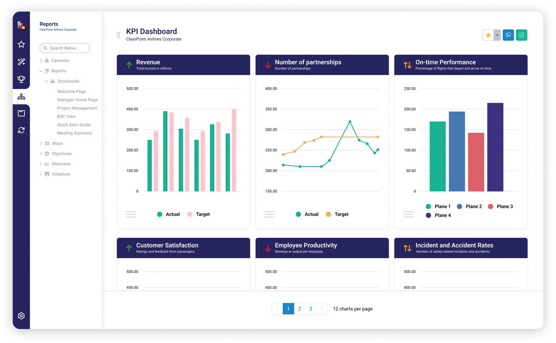Toggle Plane 4 legend entry
Screen dimensions: 556x343
point(438,216)
